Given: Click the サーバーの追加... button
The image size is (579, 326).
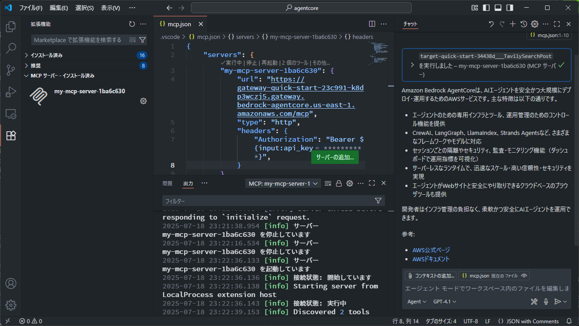Looking at the screenshot, I should [335, 158].
